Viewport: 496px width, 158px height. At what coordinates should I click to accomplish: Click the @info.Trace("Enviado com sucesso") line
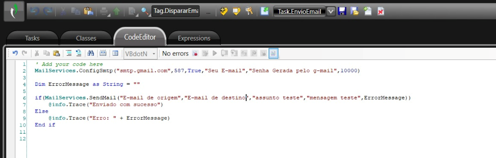(106, 105)
